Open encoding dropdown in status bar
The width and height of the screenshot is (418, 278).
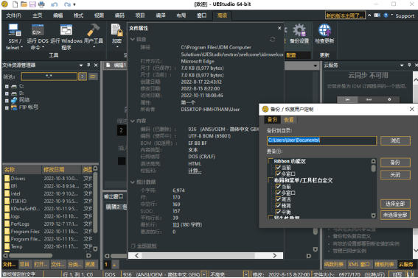click(x=204, y=274)
